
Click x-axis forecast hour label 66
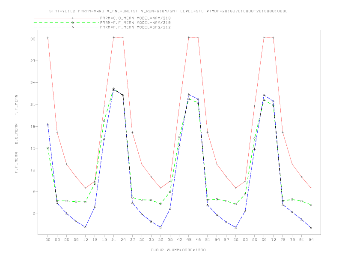coord(255,240)
